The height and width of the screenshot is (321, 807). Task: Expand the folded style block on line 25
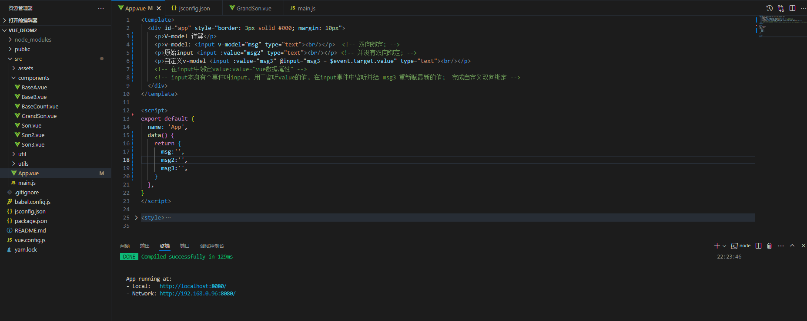point(136,218)
